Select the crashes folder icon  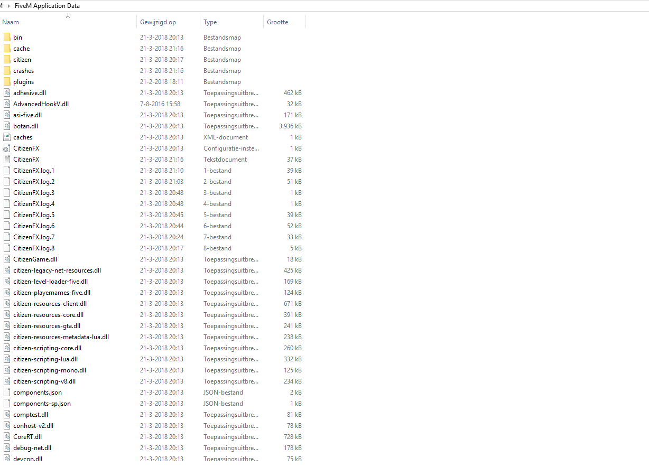pyautogui.click(x=7, y=70)
